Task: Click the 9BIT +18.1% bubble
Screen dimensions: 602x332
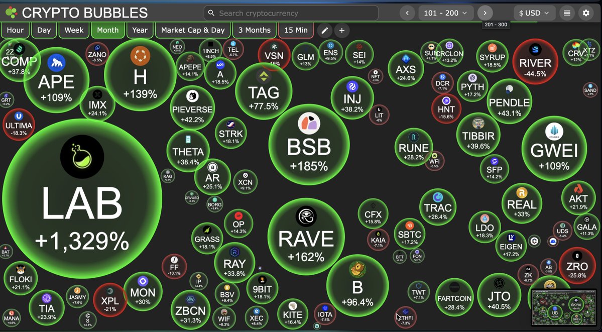Action: 262,288
